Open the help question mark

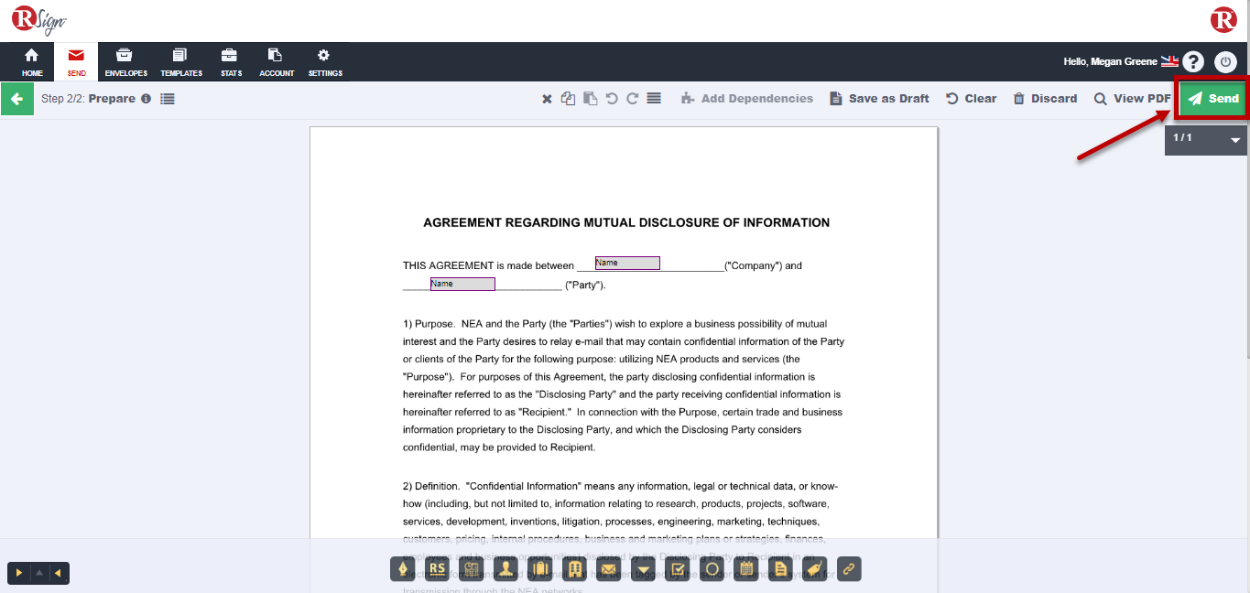click(1192, 61)
